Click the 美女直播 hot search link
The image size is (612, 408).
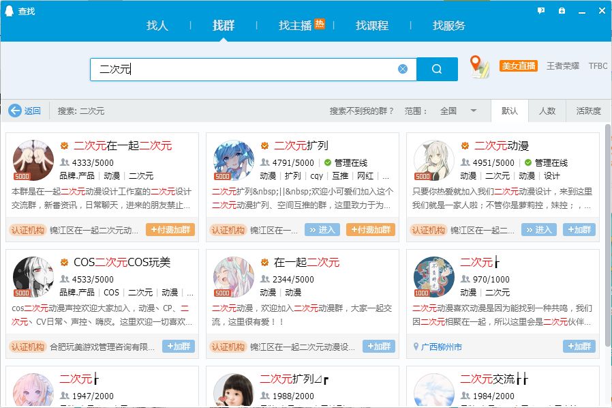point(519,65)
